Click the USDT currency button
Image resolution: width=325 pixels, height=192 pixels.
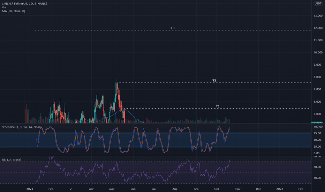point(318,3)
